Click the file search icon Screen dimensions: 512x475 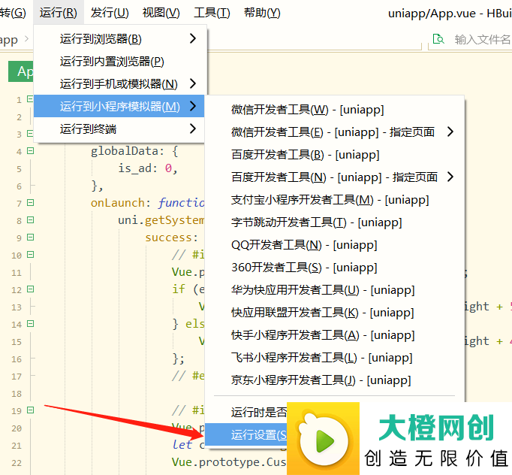click(x=438, y=39)
